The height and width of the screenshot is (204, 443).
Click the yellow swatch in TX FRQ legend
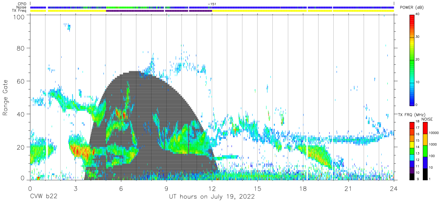pos(412,144)
